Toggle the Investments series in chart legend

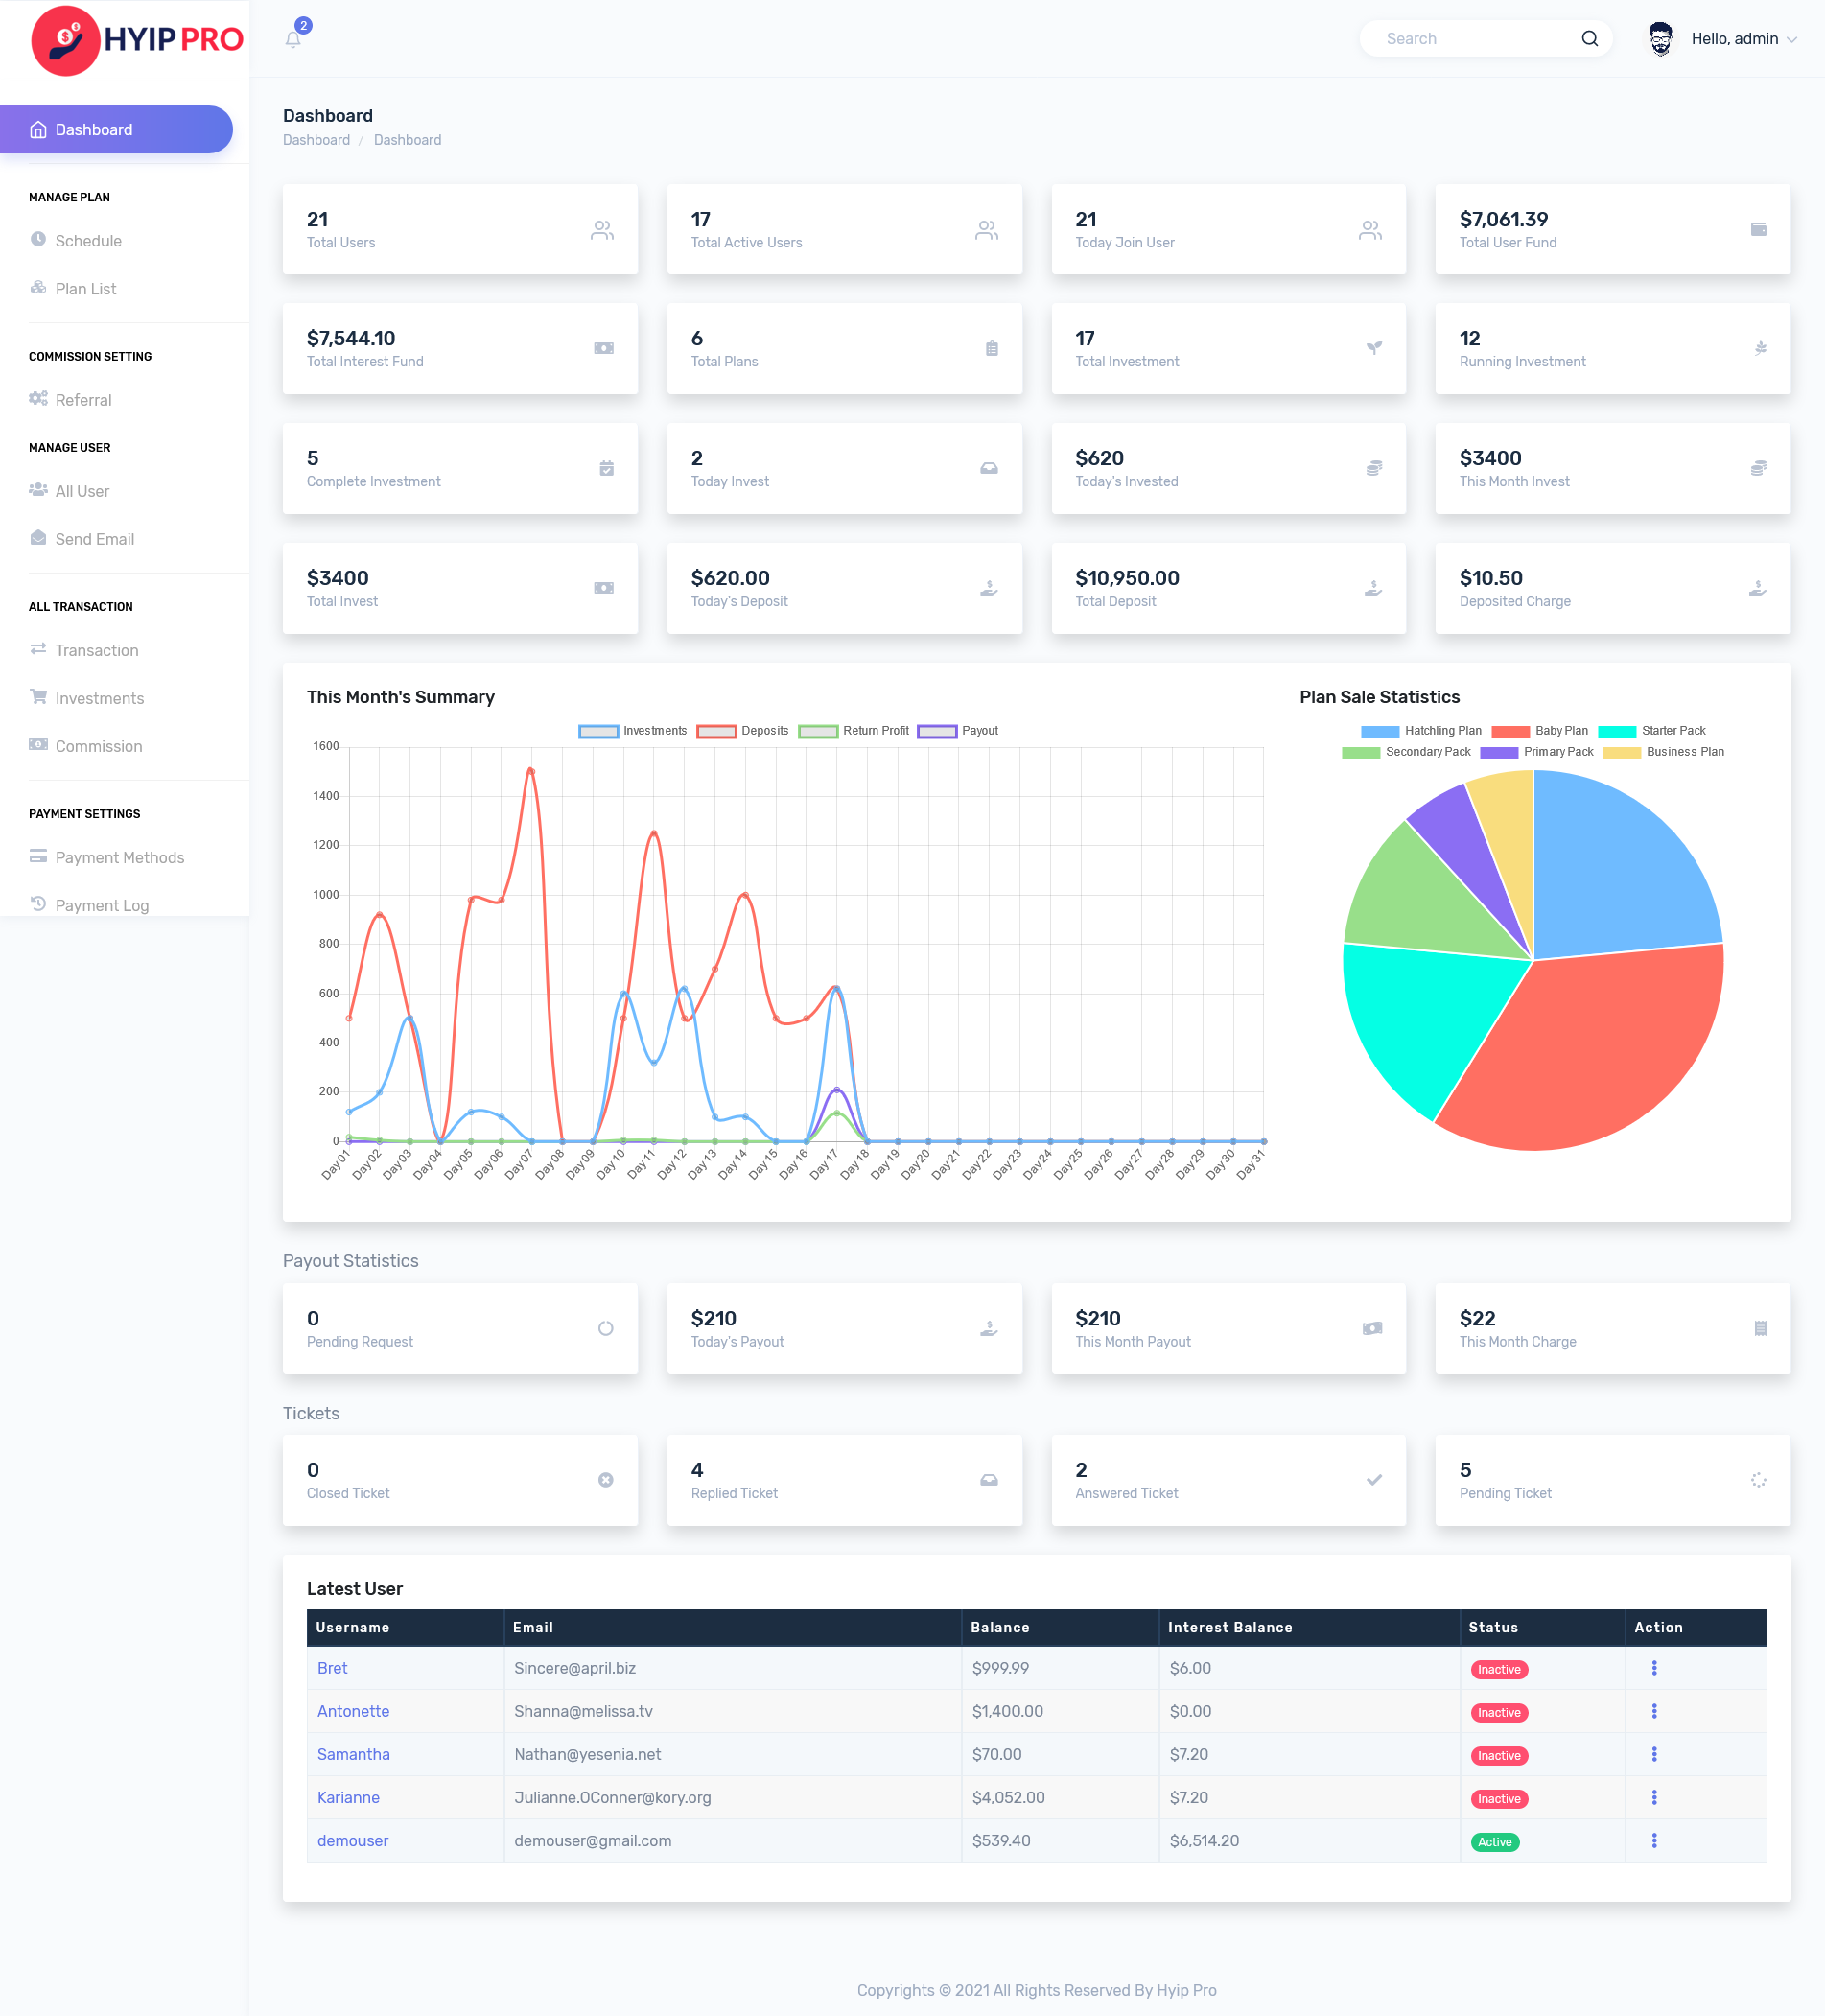click(632, 731)
